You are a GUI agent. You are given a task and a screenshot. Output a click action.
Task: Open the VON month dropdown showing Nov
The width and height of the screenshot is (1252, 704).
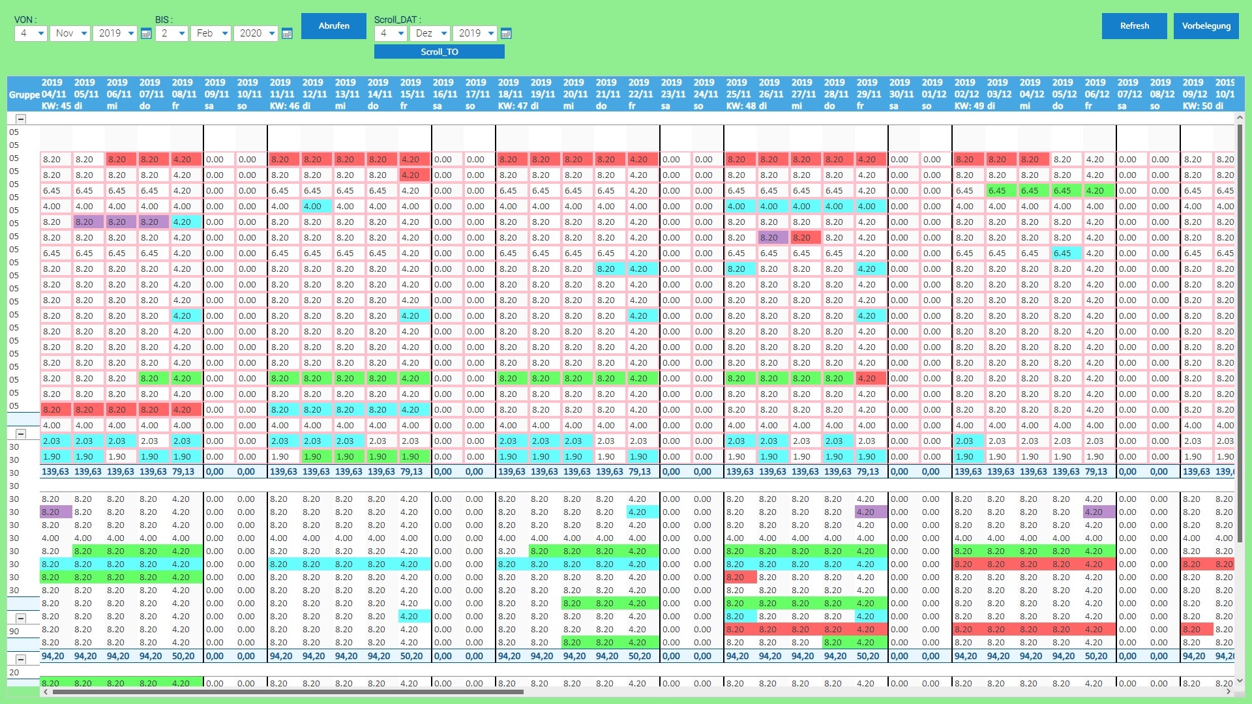coord(70,33)
